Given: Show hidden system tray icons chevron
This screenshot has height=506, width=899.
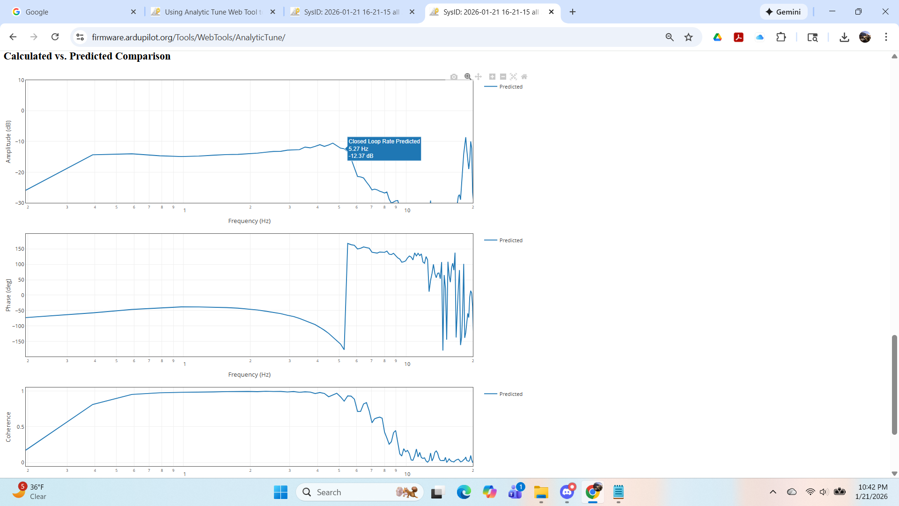Looking at the screenshot, I should [773, 492].
